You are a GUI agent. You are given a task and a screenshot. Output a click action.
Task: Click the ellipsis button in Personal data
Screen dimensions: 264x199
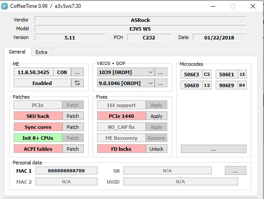pyautogui.click(x=235, y=171)
